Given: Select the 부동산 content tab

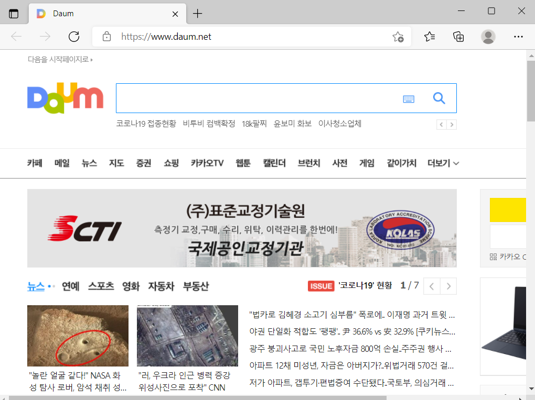Looking at the screenshot, I should coord(196,286).
